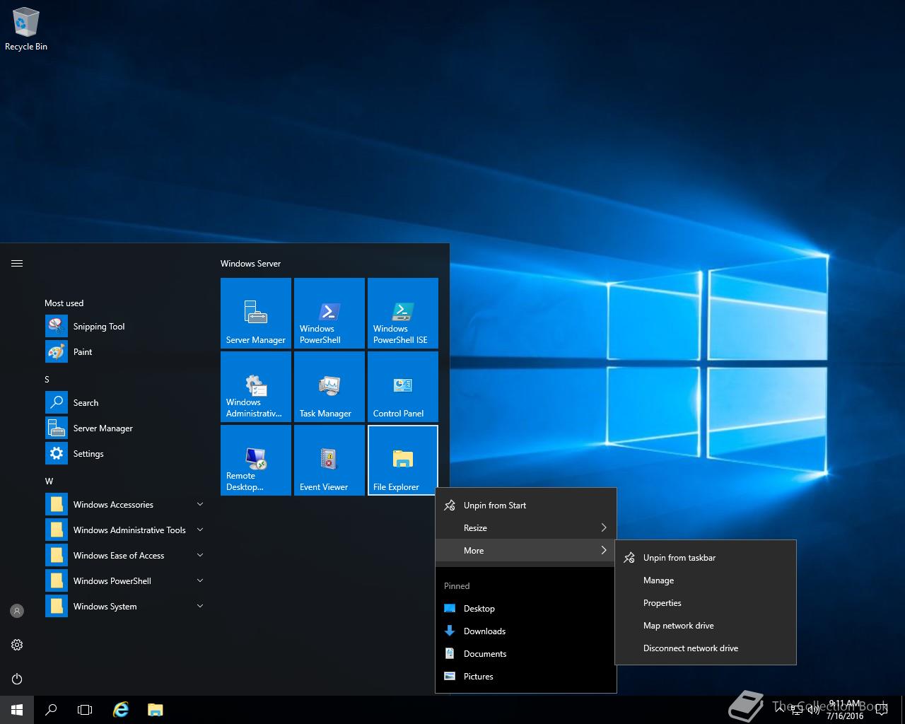This screenshot has height=724, width=905.
Task: Choose Disconnect network drive
Action: (706, 648)
